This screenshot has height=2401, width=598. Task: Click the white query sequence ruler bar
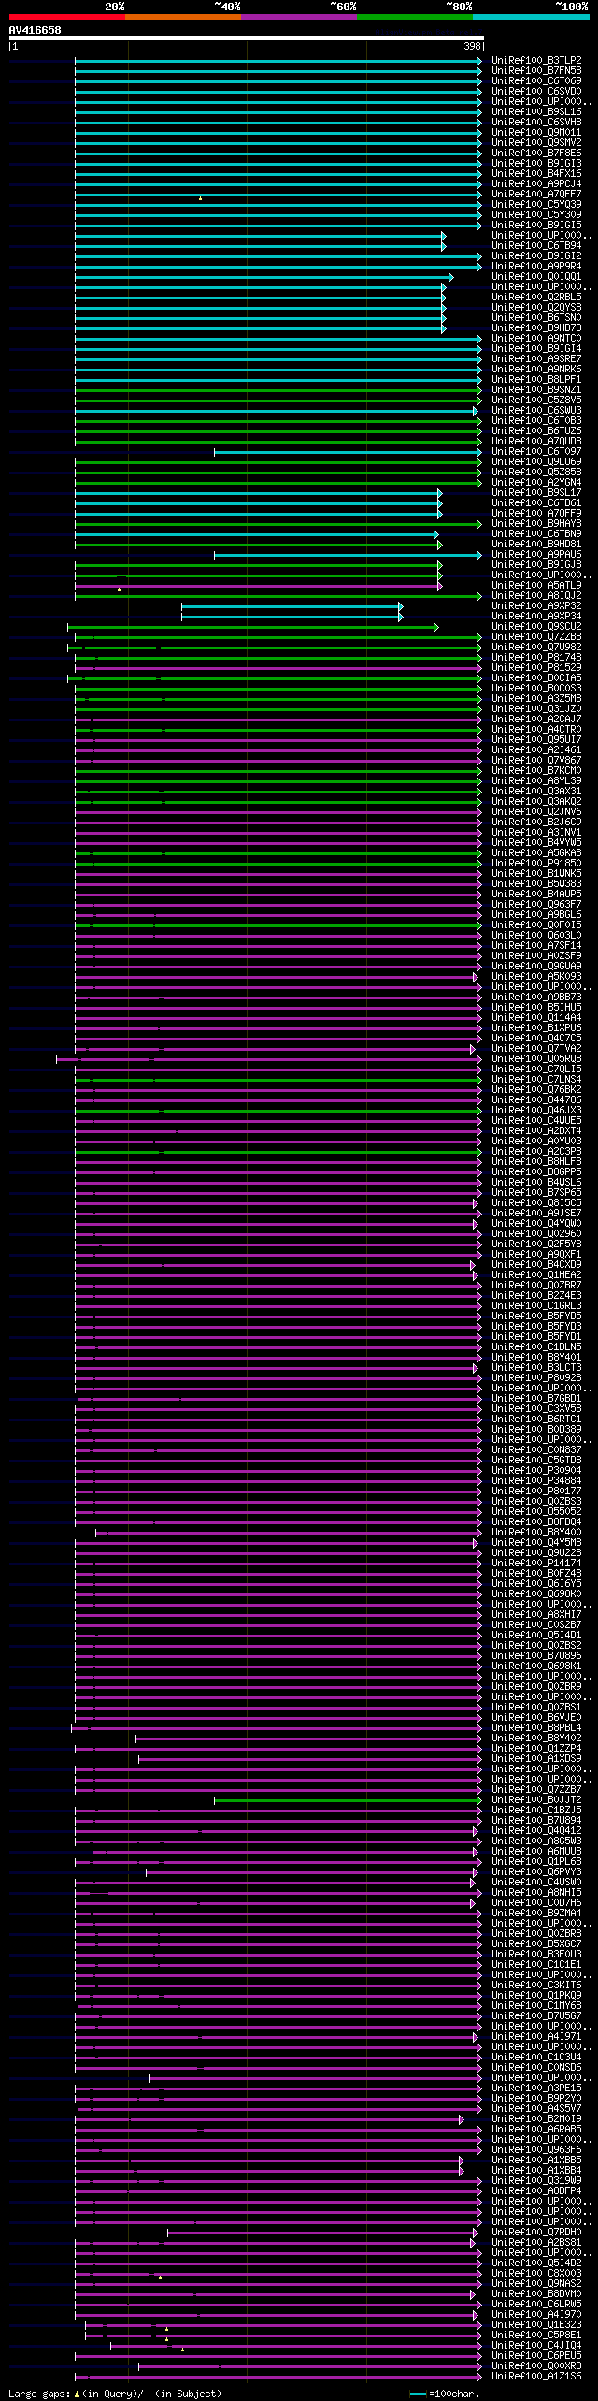(247, 38)
